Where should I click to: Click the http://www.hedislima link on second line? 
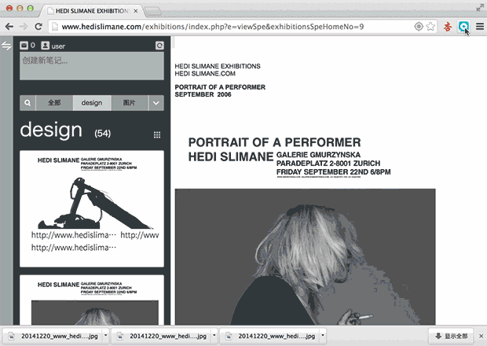tap(74, 248)
